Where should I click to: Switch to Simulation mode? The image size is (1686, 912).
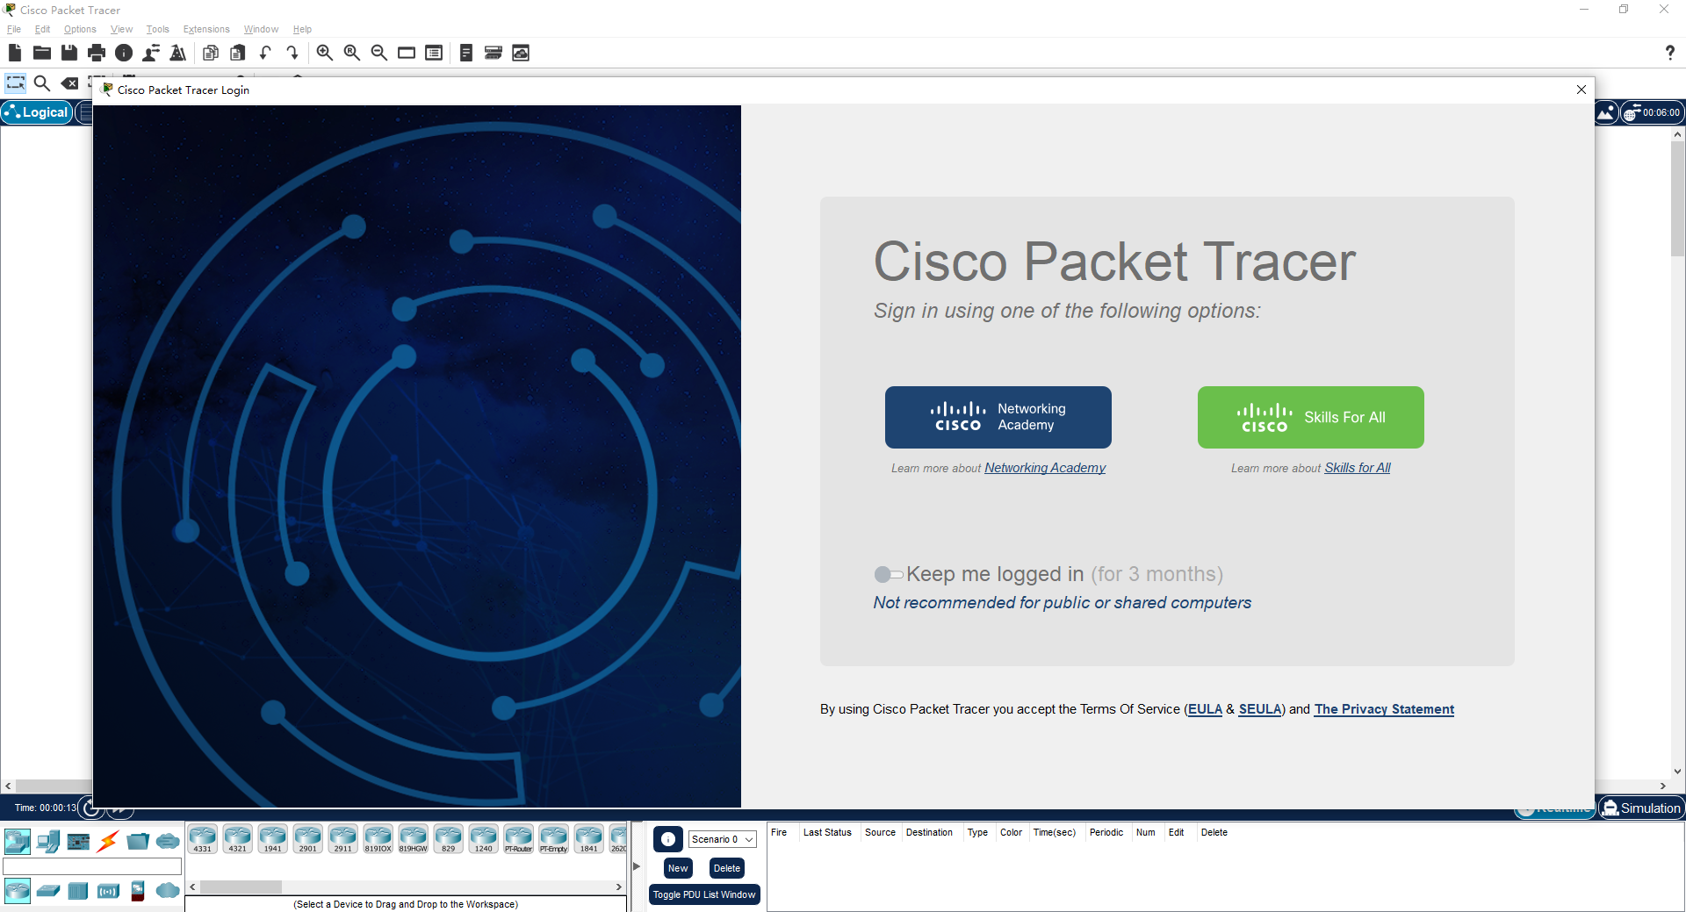click(x=1640, y=808)
